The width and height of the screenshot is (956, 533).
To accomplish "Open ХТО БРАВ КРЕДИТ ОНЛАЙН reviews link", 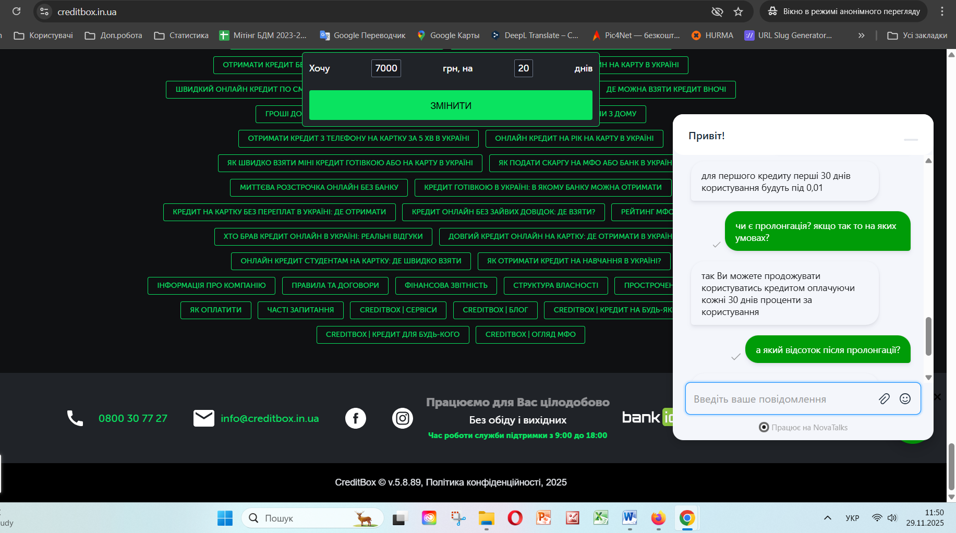I will click(323, 236).
